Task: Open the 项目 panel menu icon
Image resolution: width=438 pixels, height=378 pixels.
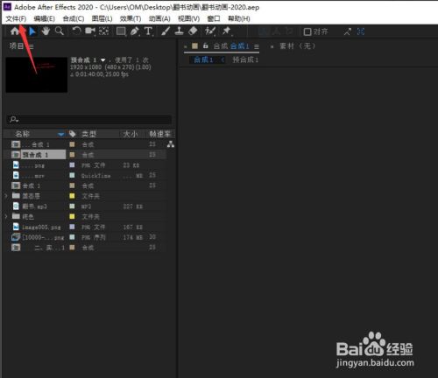Action: [x=32, y=46]
